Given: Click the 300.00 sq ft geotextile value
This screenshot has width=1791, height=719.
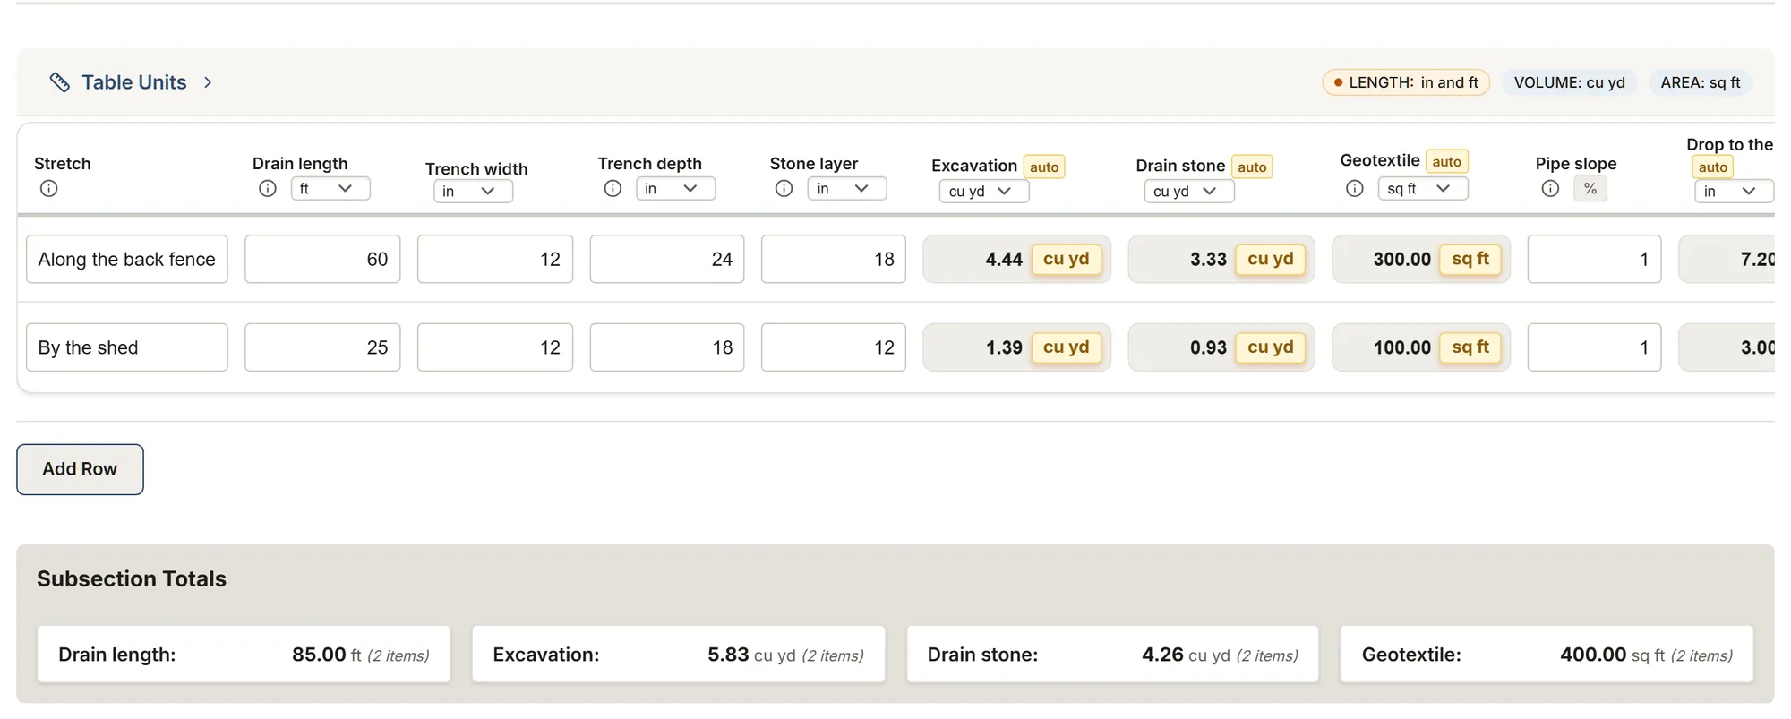Looking at the screenshot, I should pyautogui.click(x=1421, y=259).
